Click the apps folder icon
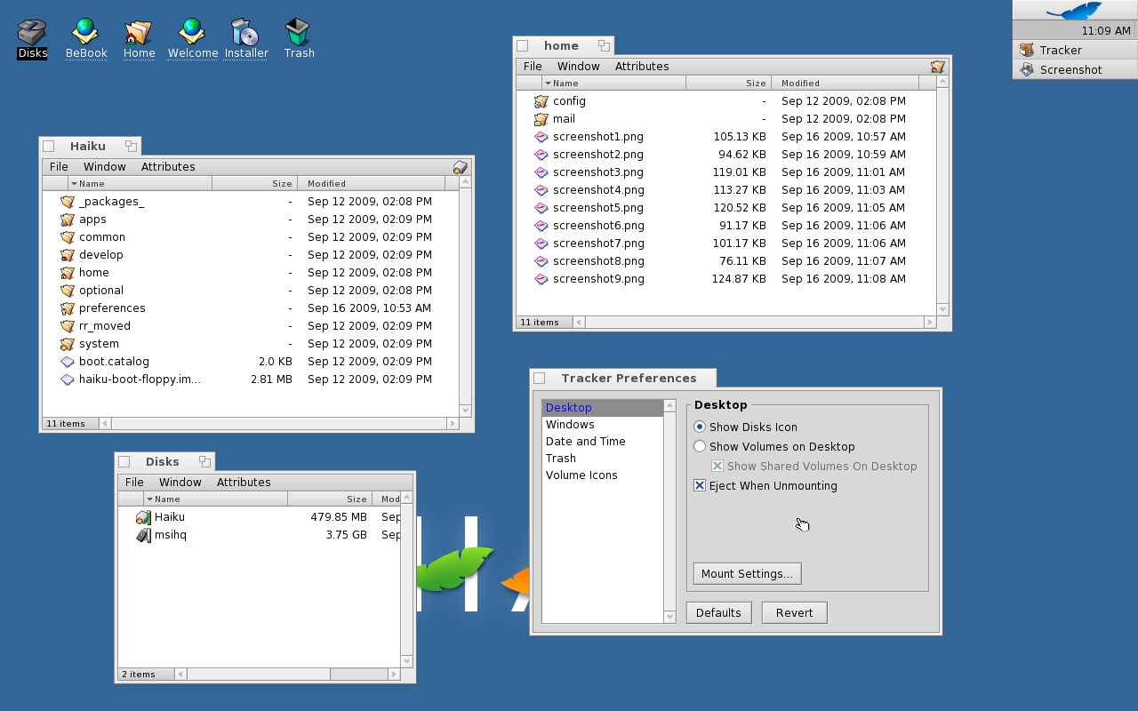The height and width of the screenshot is (711, 1138). 68,220
